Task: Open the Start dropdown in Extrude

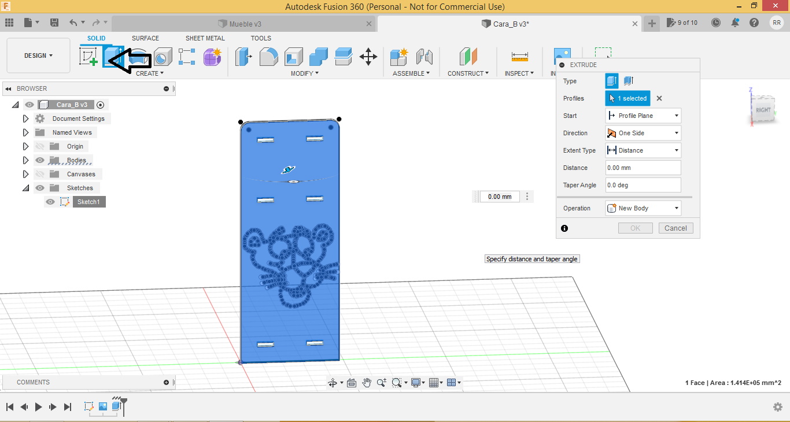Action: point(643,116)
